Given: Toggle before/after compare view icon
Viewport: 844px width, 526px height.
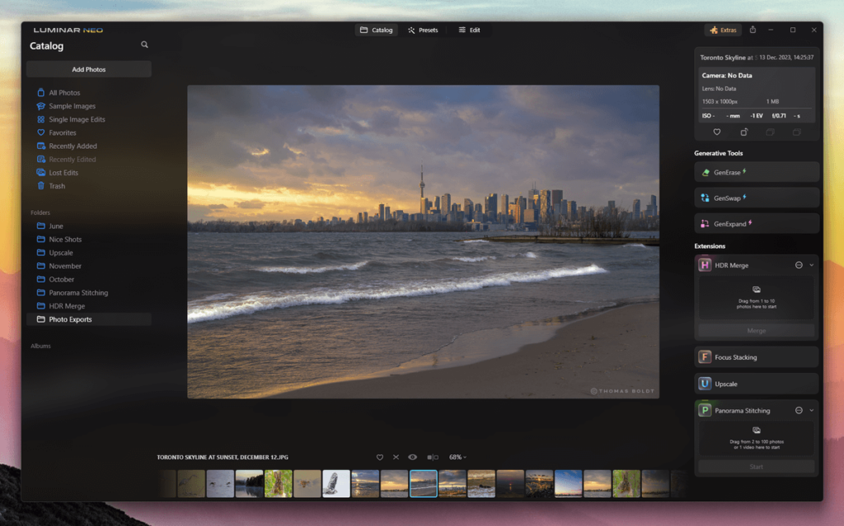Looking at the screenshot, I should coord(433,457).
